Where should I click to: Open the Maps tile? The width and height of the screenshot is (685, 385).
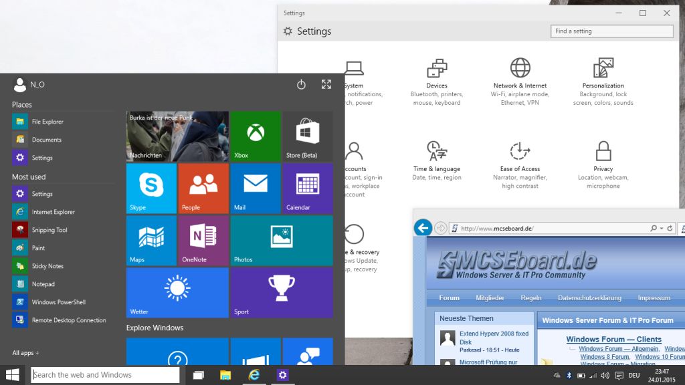(x=151, y=241)
